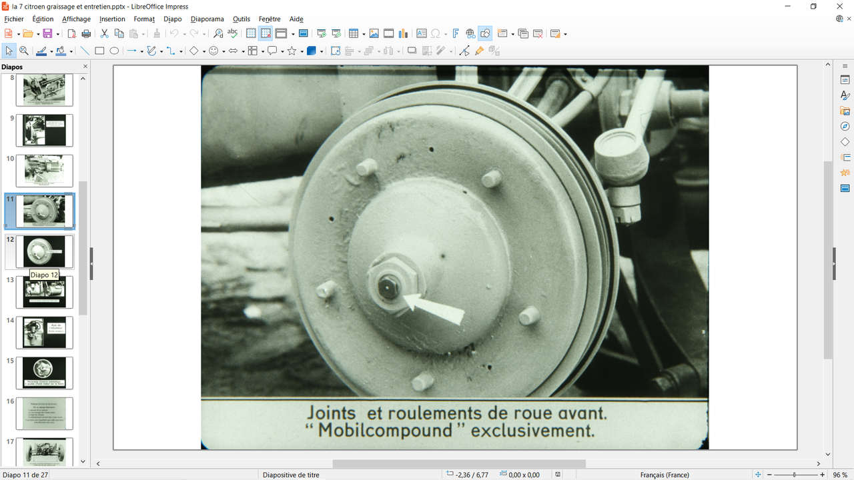This screenshot has width=854, height=480.
Task: Copy the selection using the copy icon
Action: tap(119, 33)
